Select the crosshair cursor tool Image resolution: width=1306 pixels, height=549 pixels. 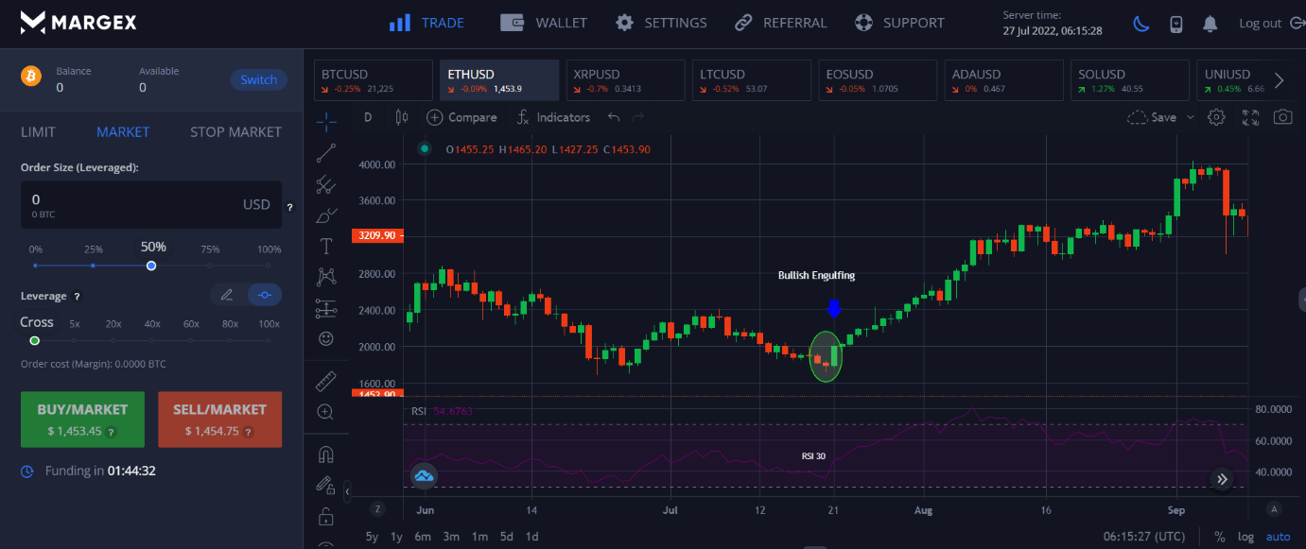pos(326,120)
